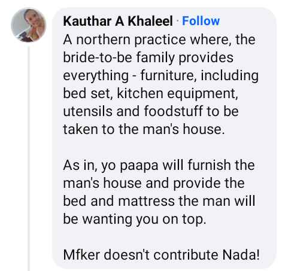
Task: Click the word 'furniture,' in the comment
Action: click(167, 75)
